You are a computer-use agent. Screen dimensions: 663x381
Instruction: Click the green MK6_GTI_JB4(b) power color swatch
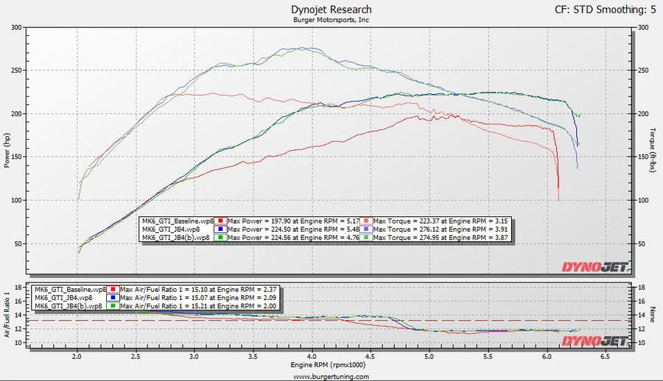220,238
